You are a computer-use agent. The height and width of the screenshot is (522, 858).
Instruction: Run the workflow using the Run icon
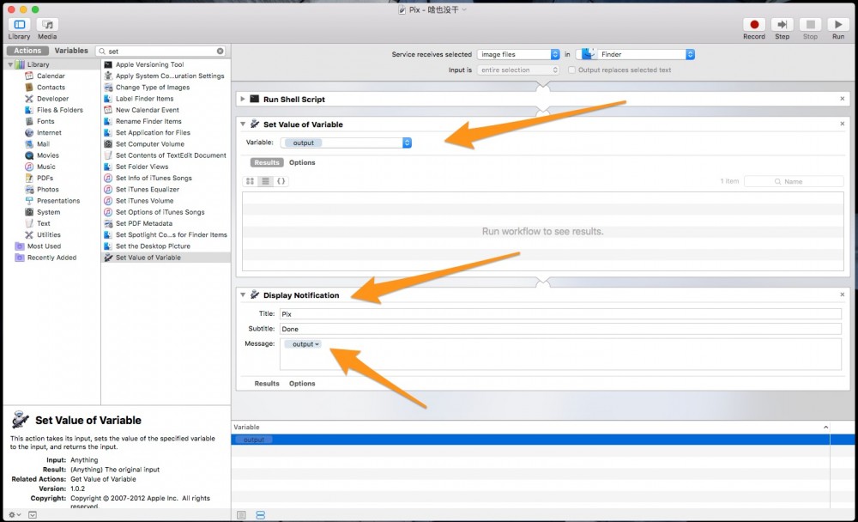coord(838,25)
